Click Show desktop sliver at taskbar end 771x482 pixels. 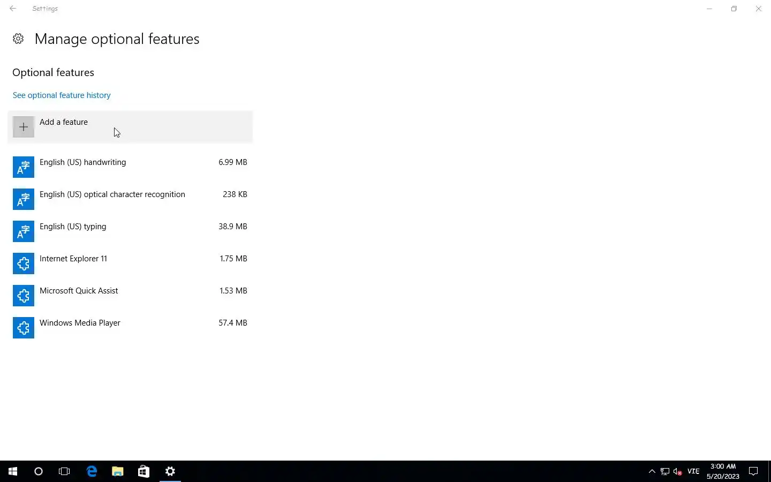(769, 471)
